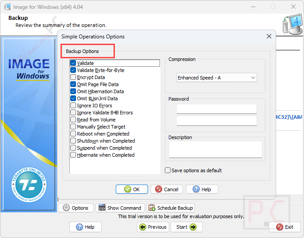Enable Reboot when Completed
This screenshot has height=238, width=304.
(73, 134)
